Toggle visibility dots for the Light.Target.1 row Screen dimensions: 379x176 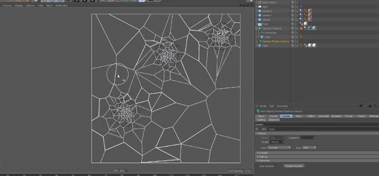coord(295,2)
